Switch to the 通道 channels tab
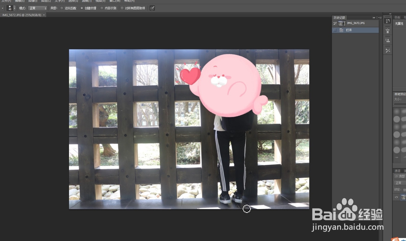The image size is (406, 241). 397,171
